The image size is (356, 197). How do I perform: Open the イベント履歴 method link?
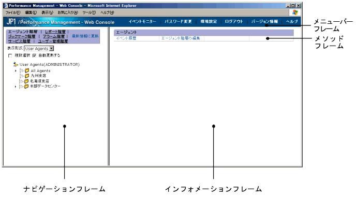tap(126, 38)
